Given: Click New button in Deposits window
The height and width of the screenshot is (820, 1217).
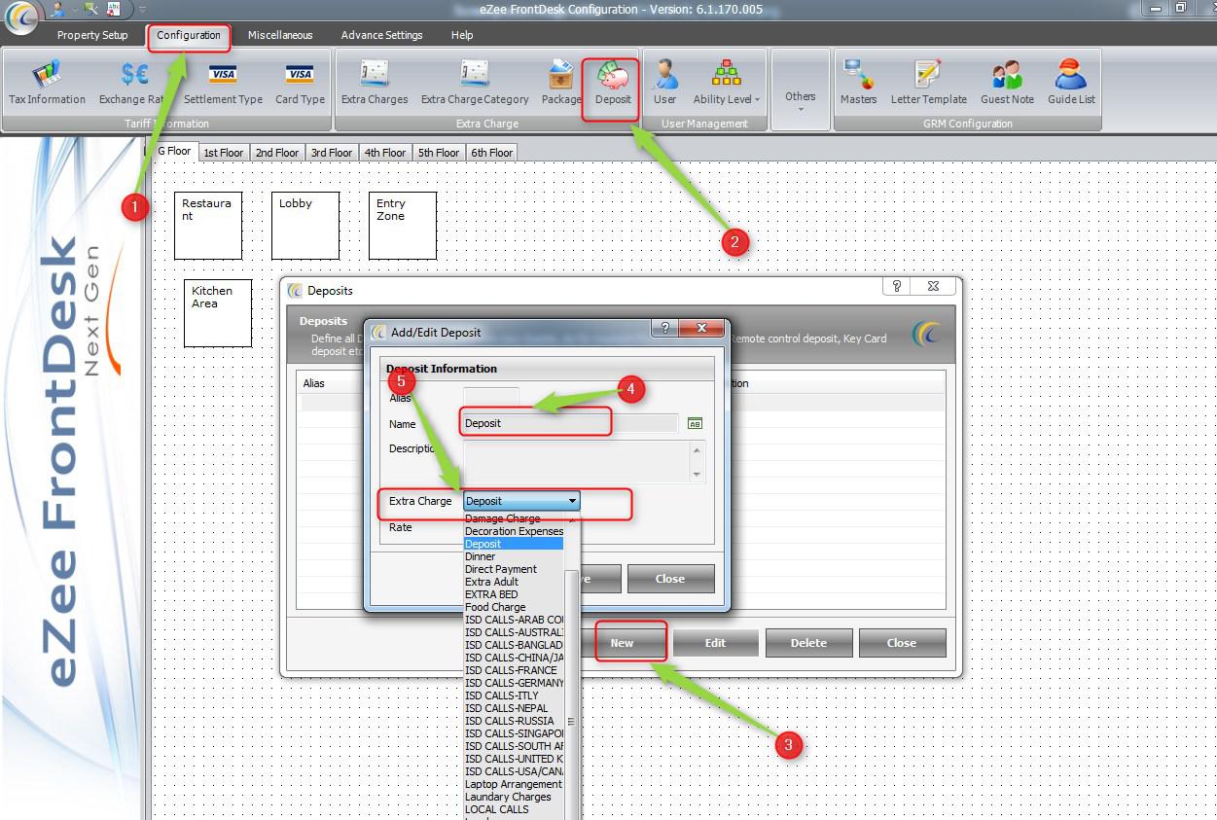Looking at the screenshot, I should 622,643.
